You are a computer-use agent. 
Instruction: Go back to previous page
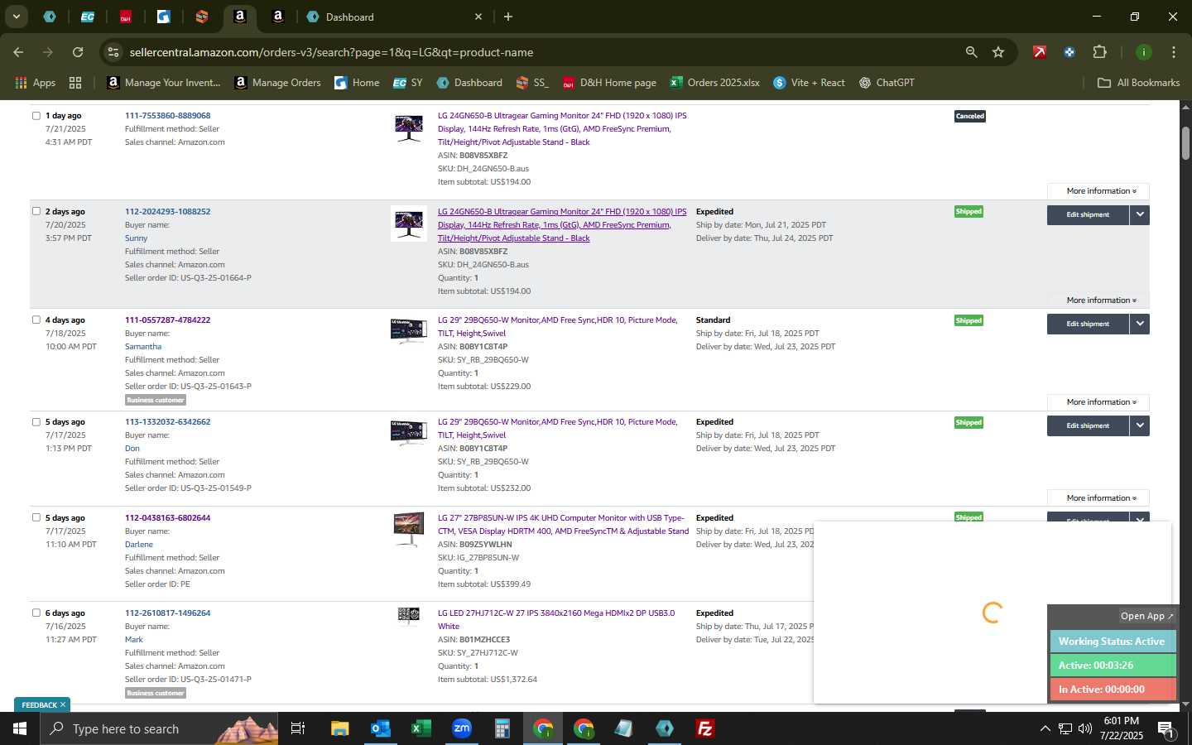point(18,52)
